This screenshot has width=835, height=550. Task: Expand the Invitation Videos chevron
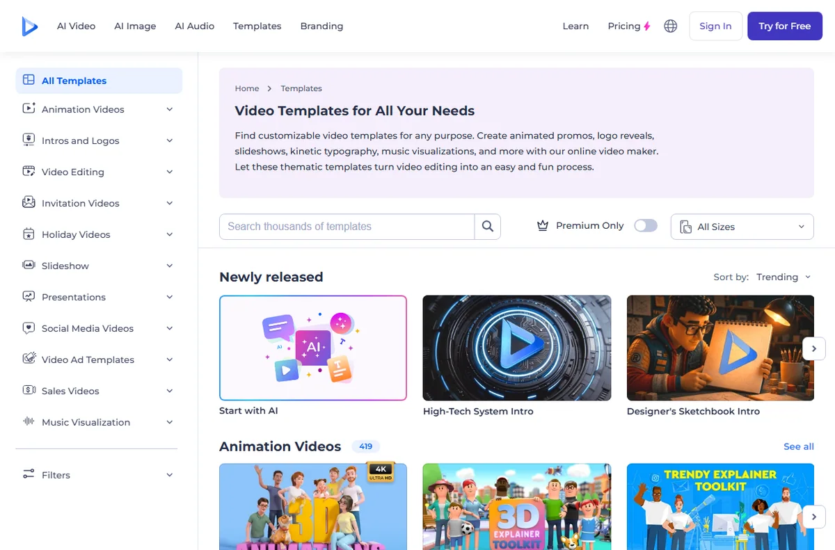pyautogui.click(x=170, y=203)
